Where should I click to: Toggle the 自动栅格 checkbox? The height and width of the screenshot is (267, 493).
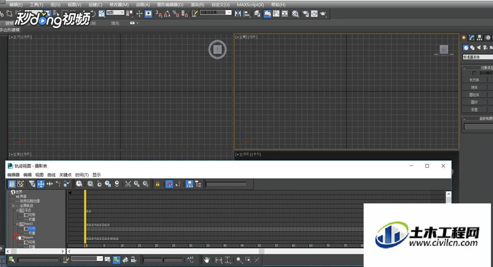pos(474,73)
